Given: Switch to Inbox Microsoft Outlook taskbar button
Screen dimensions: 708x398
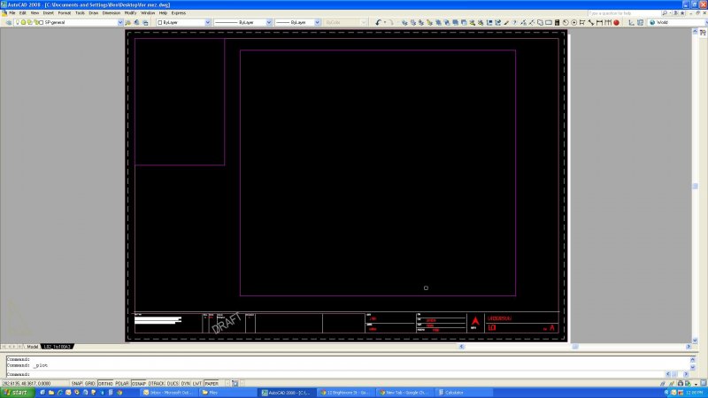Looking at the screenshot, I should point(169,393).
